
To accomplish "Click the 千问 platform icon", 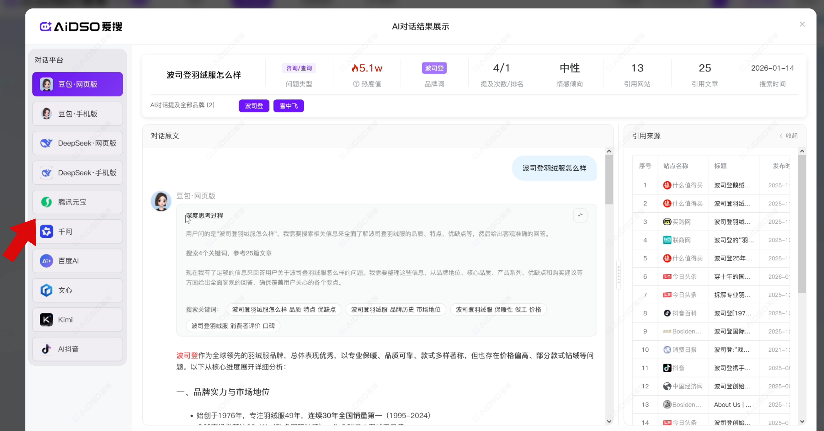I will click(46, 231).
